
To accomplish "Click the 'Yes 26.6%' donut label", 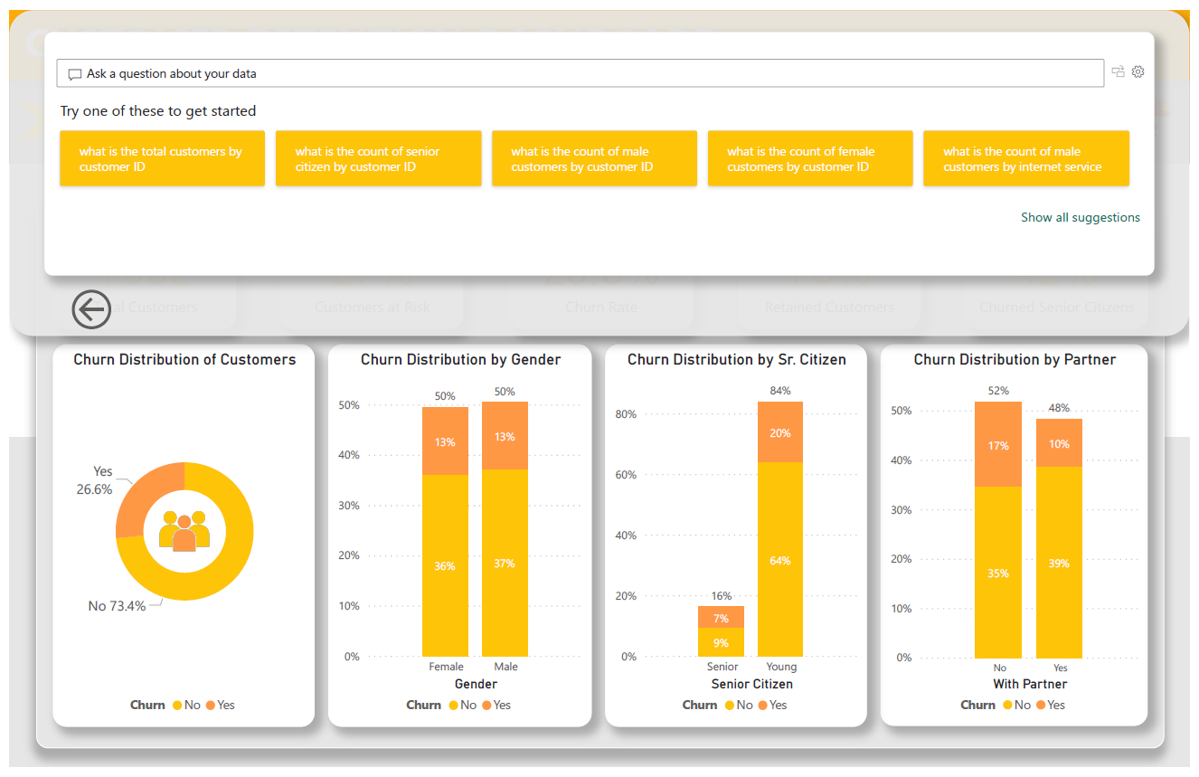I will click(95, 480).
